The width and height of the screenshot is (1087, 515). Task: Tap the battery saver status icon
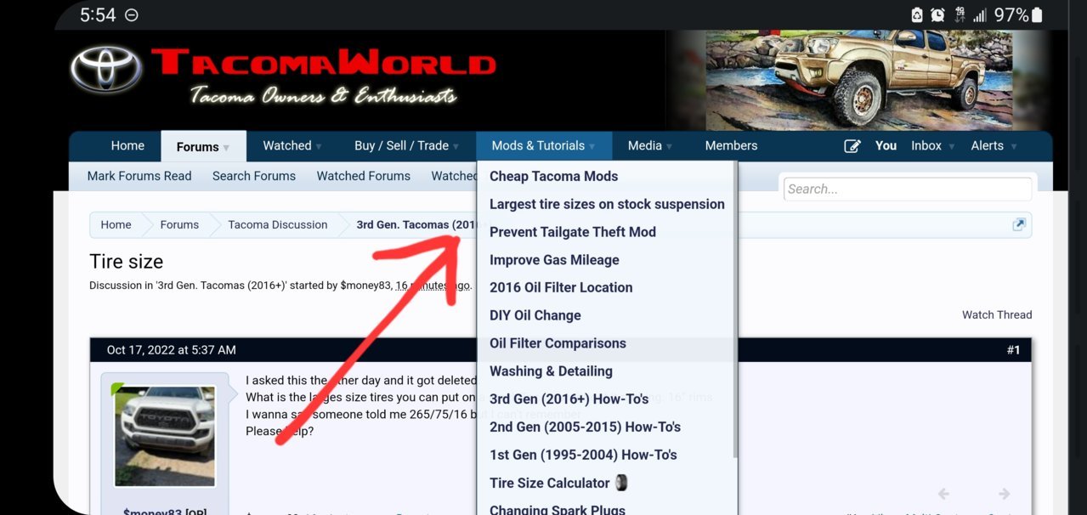coord(917,15)
